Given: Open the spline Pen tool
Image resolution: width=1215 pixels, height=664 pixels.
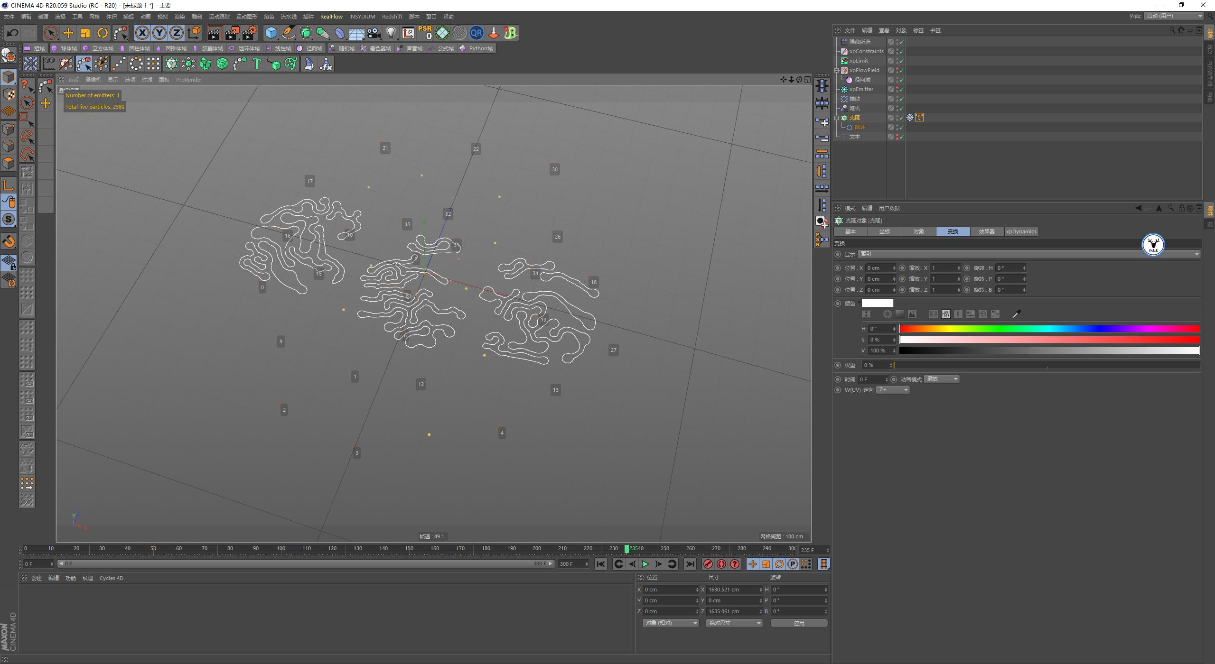Looking at the screenshot, I should click(288, 33).
